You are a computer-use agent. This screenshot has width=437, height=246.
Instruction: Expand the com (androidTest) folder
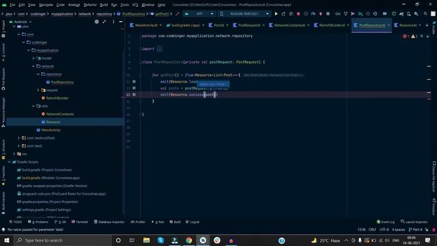(x=19, y=138)
